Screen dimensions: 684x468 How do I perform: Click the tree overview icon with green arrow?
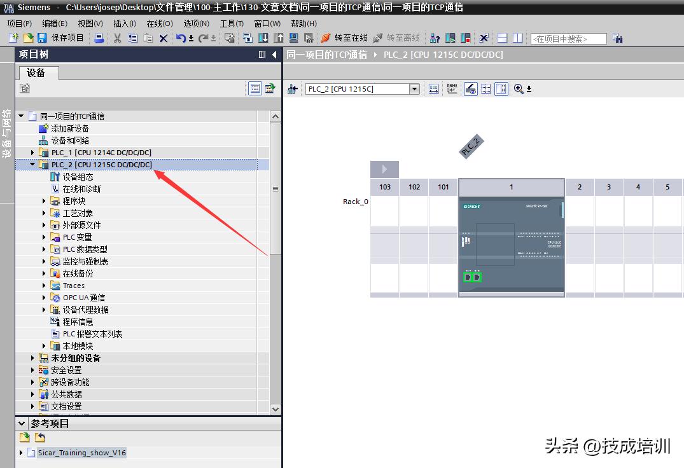point(270,88)
